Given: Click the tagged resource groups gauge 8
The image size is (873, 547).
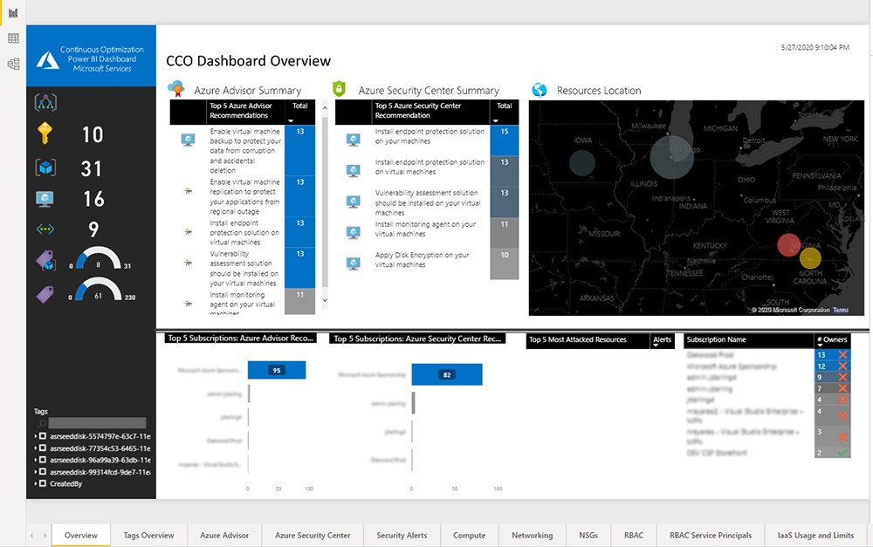Looking at the screenshot, I should [x=99, y=258].
